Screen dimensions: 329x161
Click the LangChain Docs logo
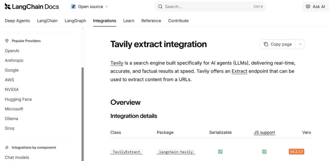32,7
